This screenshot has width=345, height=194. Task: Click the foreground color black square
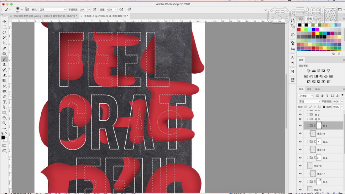click(3, 137)
